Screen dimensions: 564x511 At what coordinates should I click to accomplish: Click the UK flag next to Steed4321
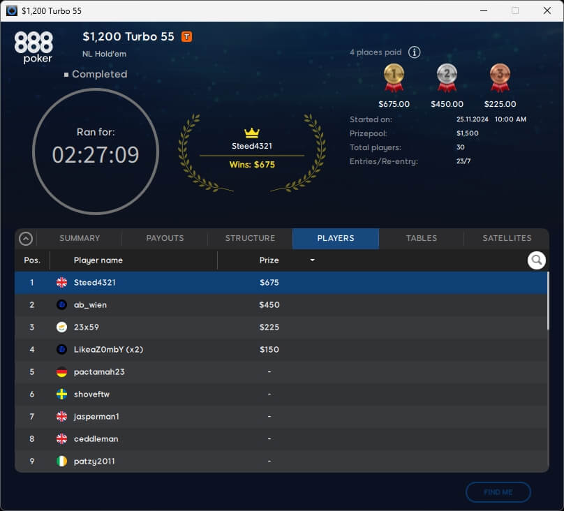pyautogui.click(x=61, y=282)
